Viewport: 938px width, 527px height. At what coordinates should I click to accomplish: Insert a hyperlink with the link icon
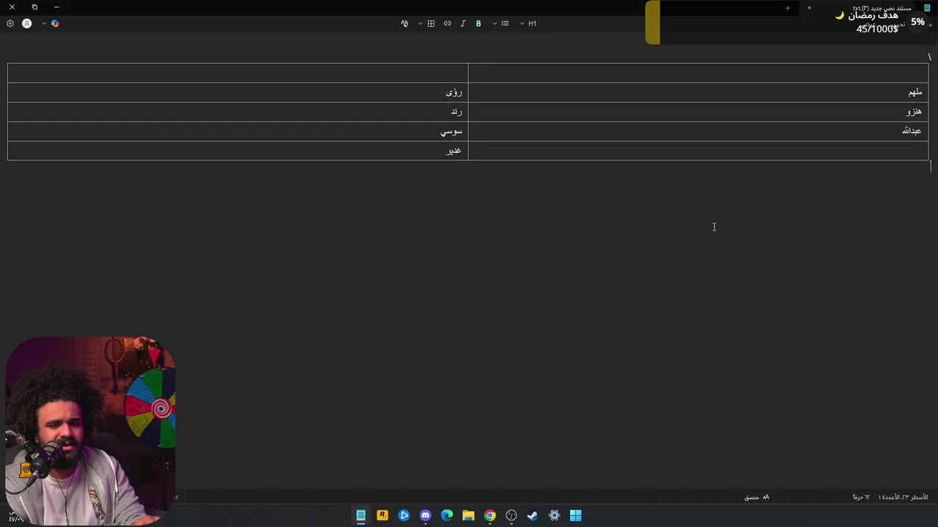click(x=447, y=23)
